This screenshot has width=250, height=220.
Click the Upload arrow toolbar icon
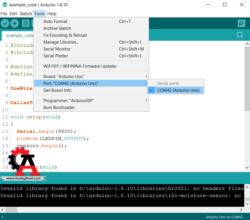14,23
